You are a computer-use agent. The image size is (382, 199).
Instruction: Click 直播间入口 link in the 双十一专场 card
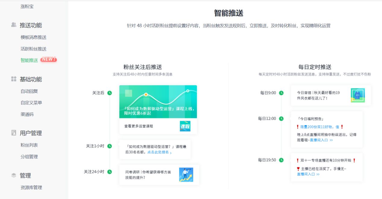coord(308,174)
